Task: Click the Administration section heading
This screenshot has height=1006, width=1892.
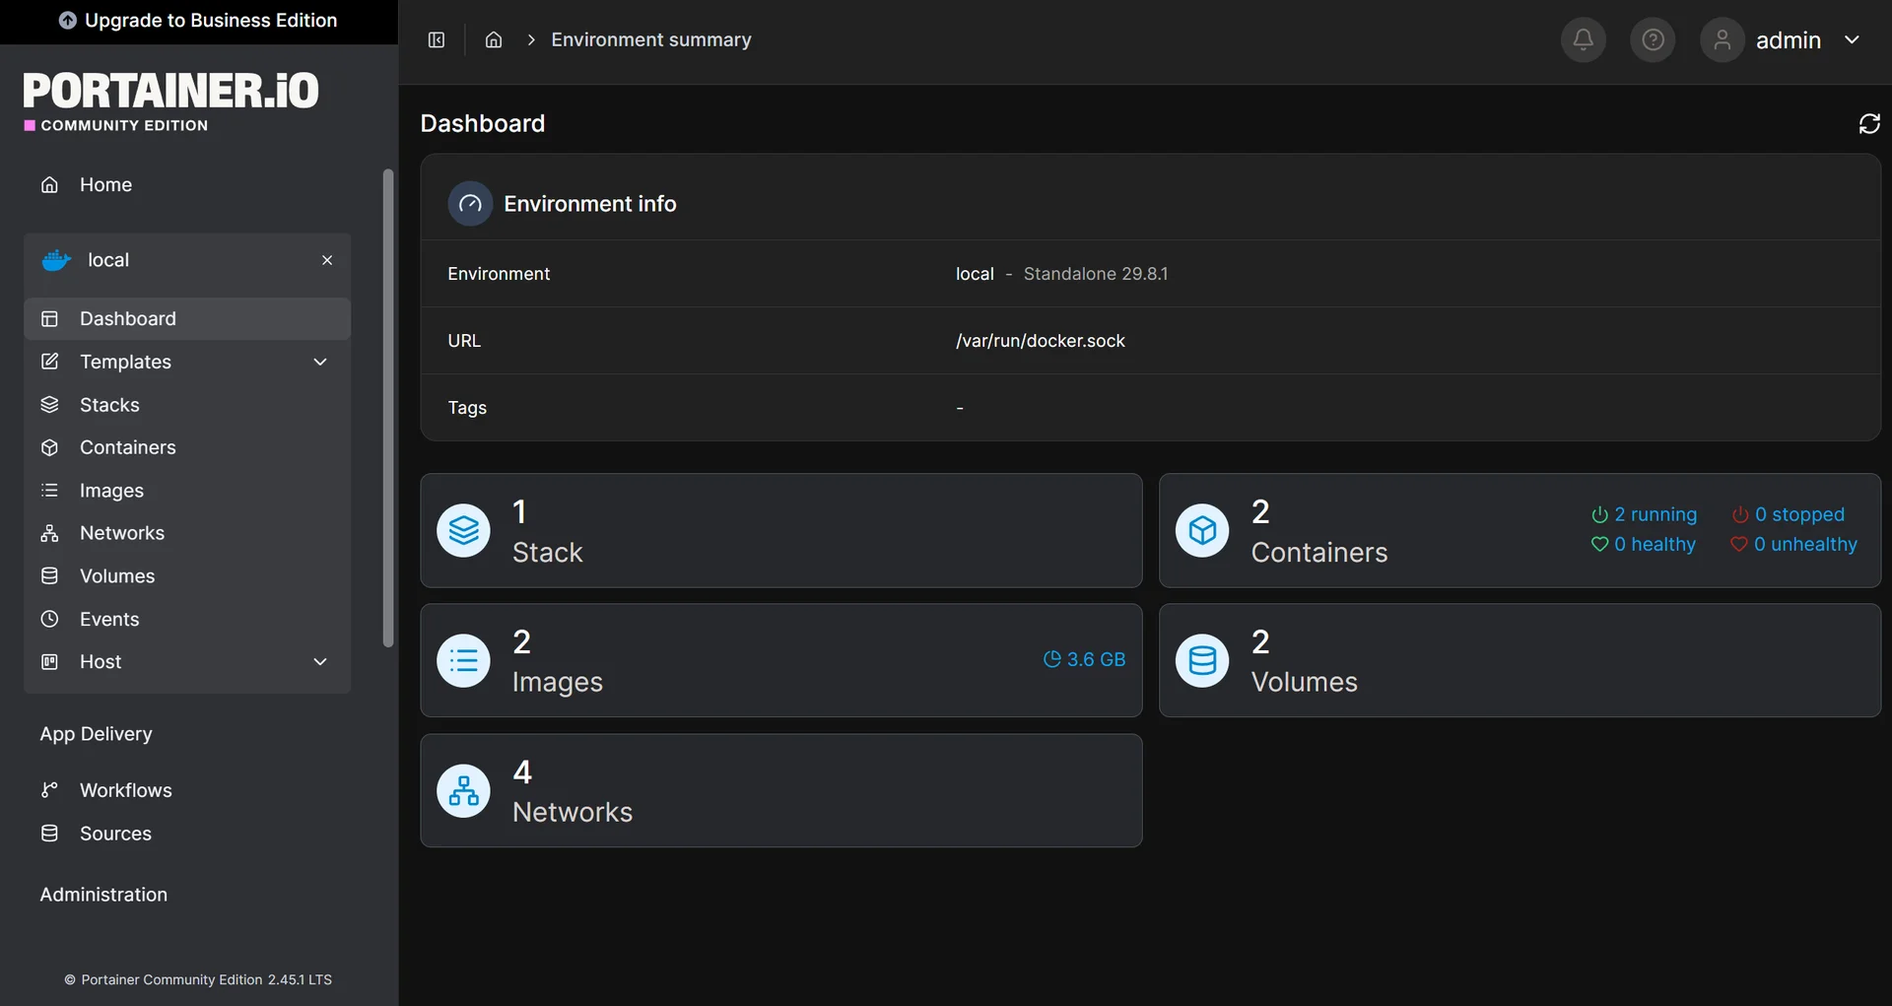Action: [x=103, y=895]
